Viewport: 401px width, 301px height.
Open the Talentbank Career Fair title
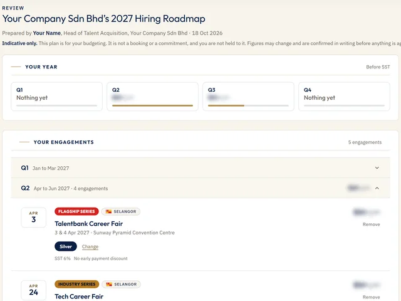click(89, 224)
